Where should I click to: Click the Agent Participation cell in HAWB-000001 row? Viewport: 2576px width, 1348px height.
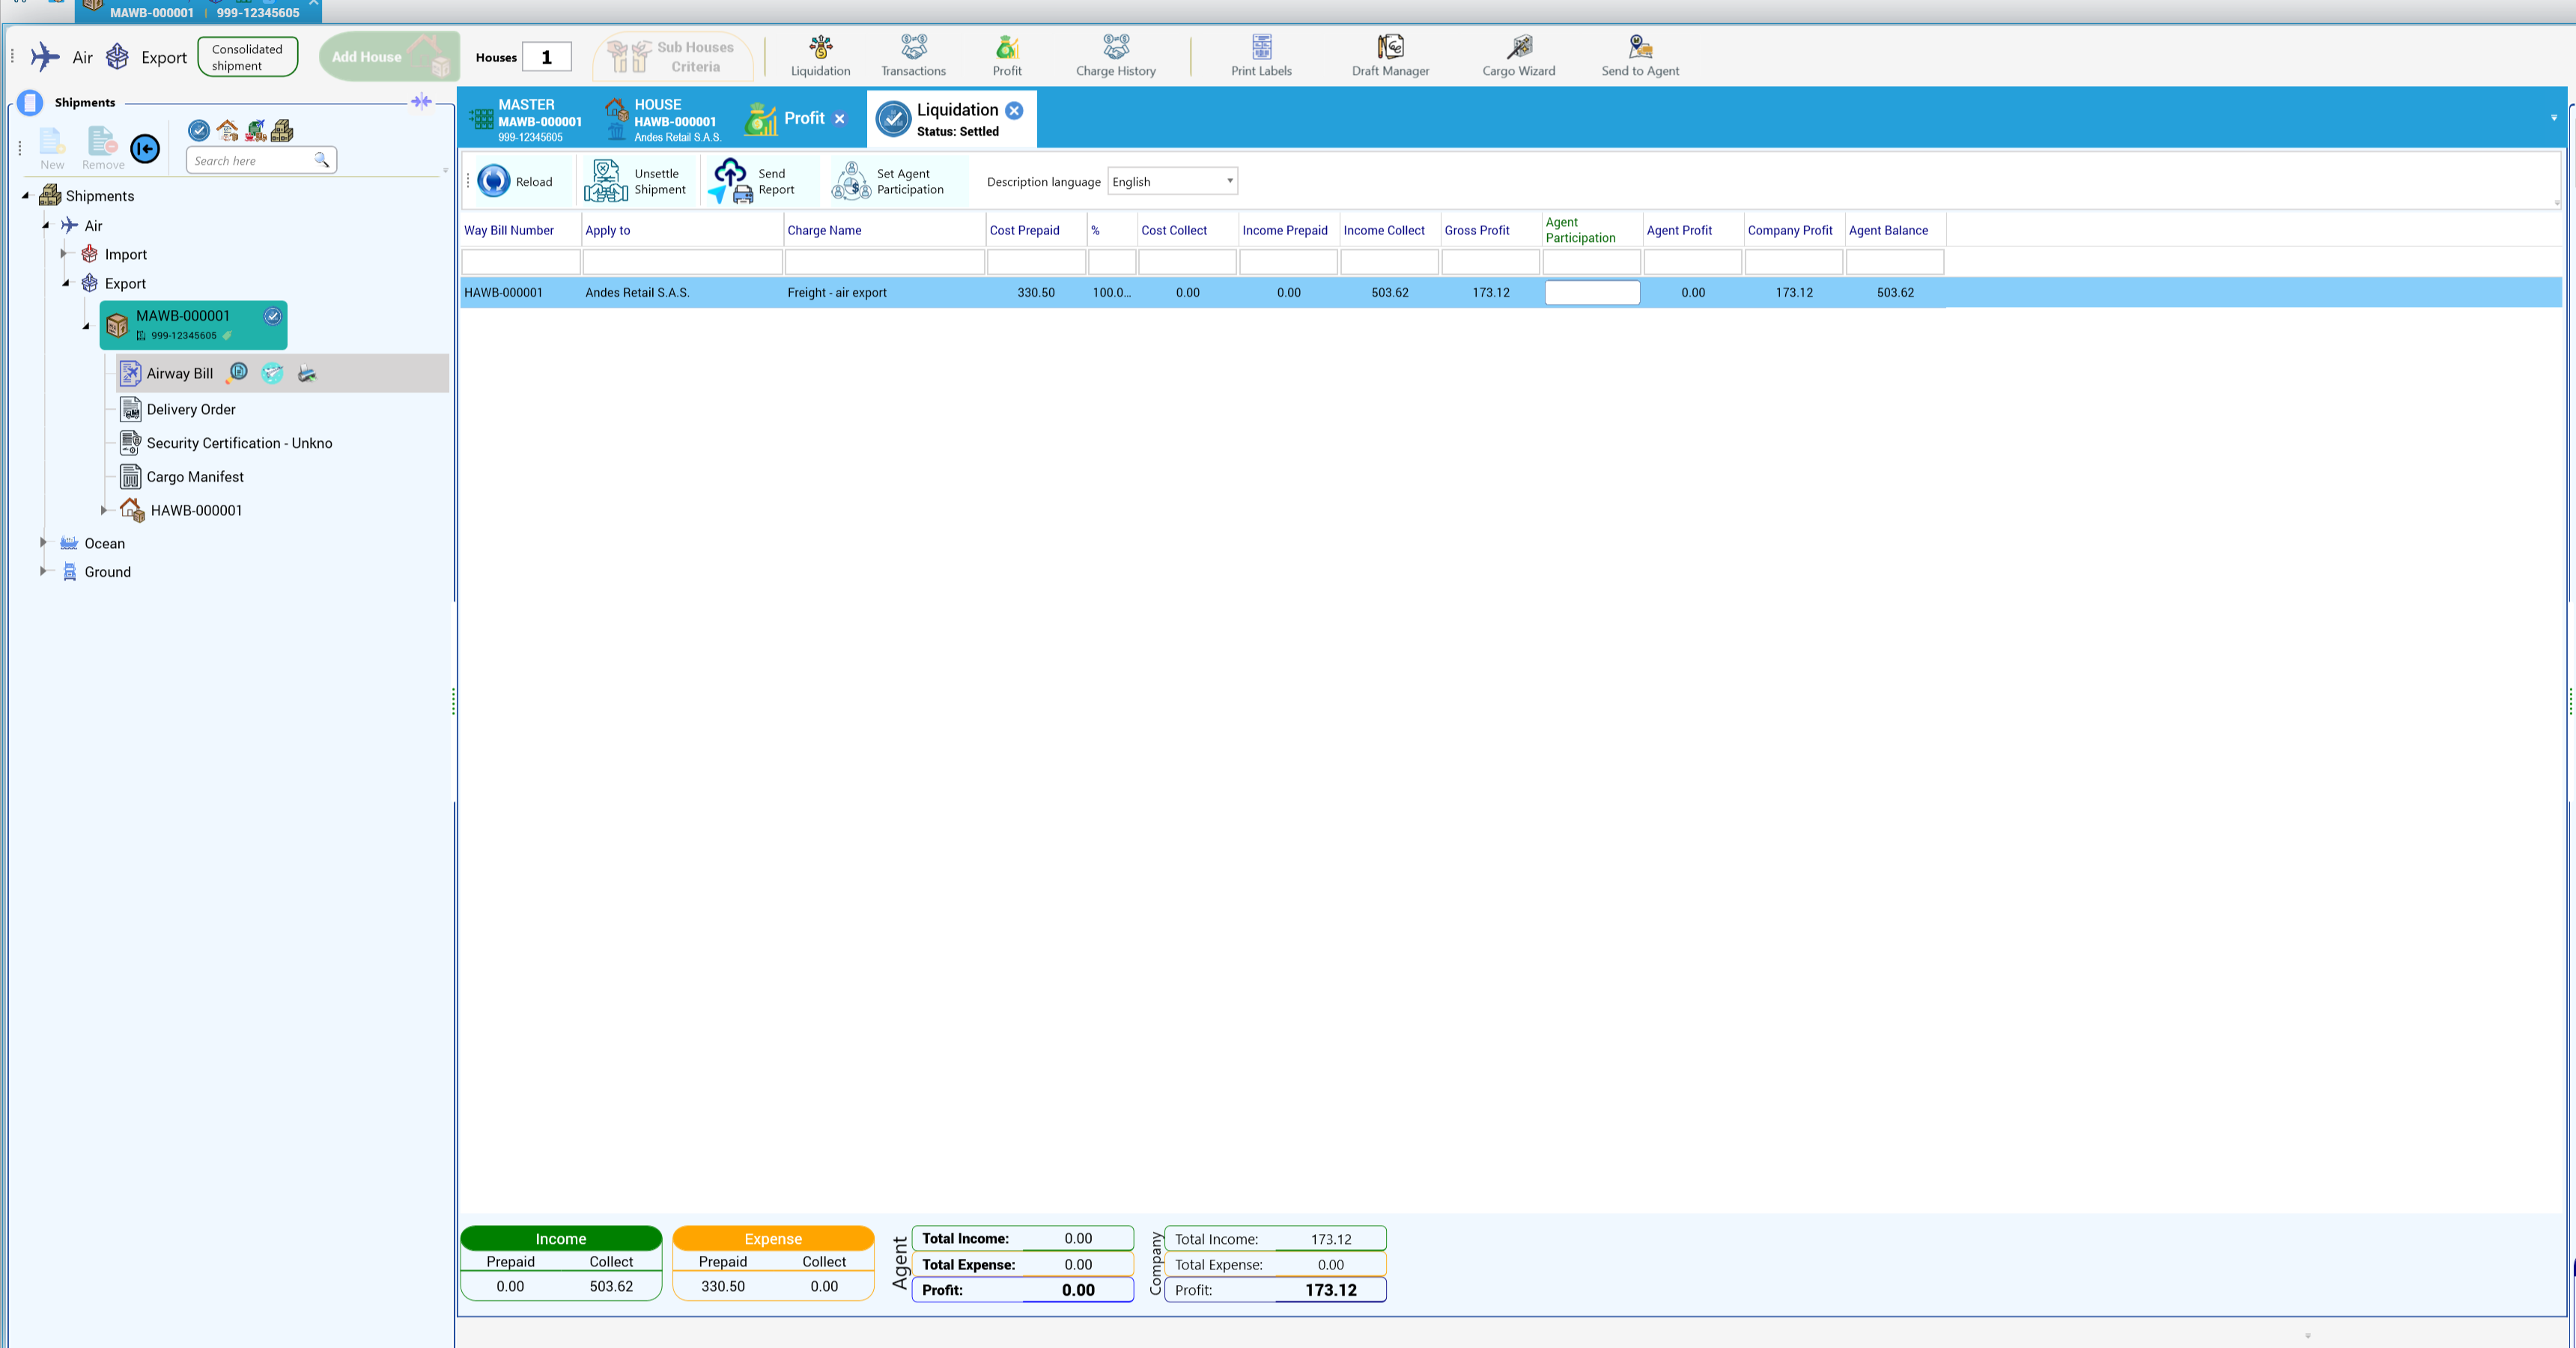point(1592,292)
